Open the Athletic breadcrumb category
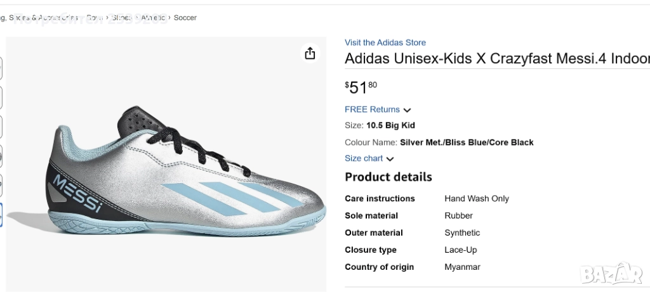650x292 pixels. click(153, 18)
